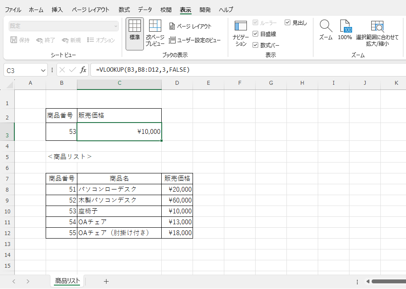406x289 pixels.
Task: Select cell B8 containing 51
Action: (61, 189)
